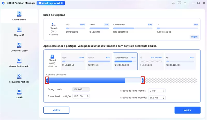Select Converter Disco menu label
The width and height of the screenshot is (207, 120).
19,51
